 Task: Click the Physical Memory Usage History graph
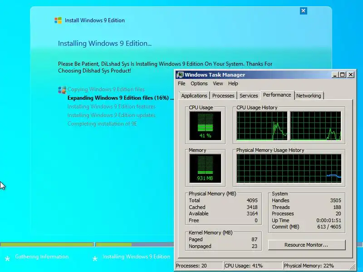pyautogui.click(x=289, y=168)
